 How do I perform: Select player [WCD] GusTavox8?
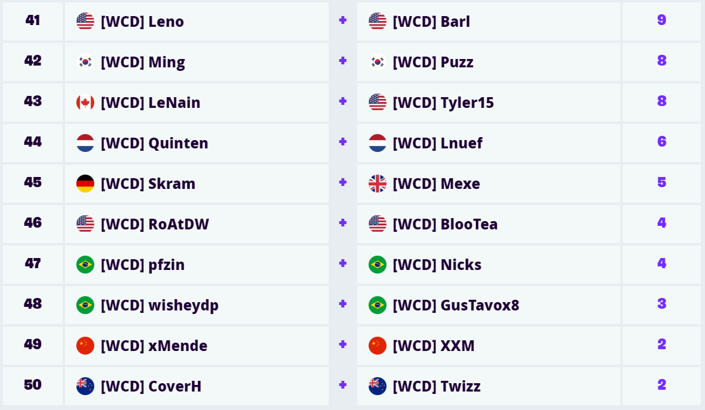456,305
